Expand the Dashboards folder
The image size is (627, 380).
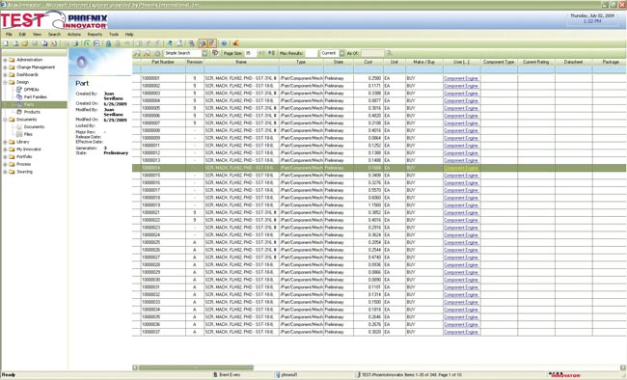pyautogui.click(x=5, y=75)
